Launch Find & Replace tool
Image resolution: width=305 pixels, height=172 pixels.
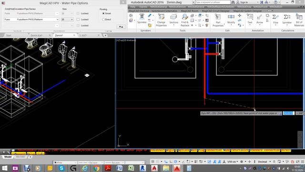coord(184,20)
